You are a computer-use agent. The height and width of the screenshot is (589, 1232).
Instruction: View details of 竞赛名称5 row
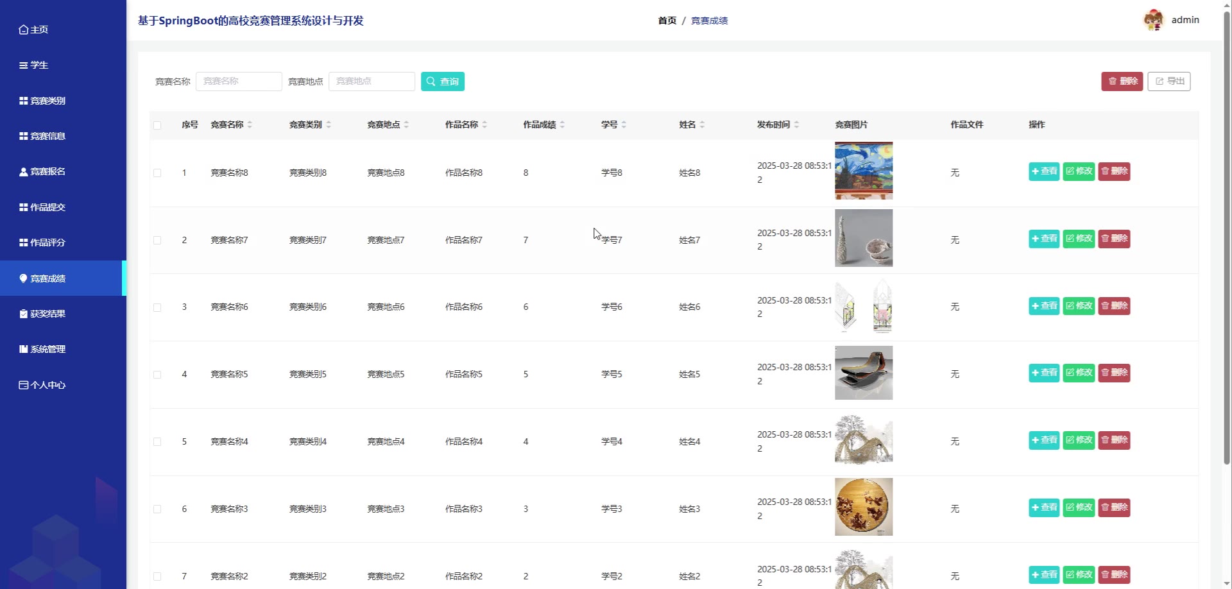[1044, 373]
